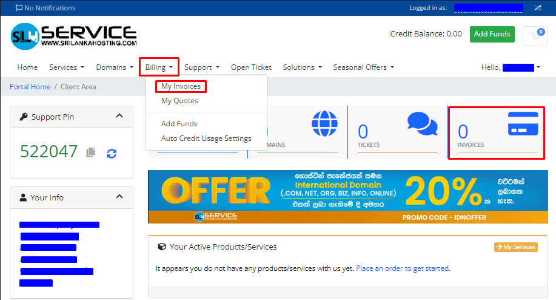Click the shopping cart icon

pyautogui.click(x=534, y=35)
